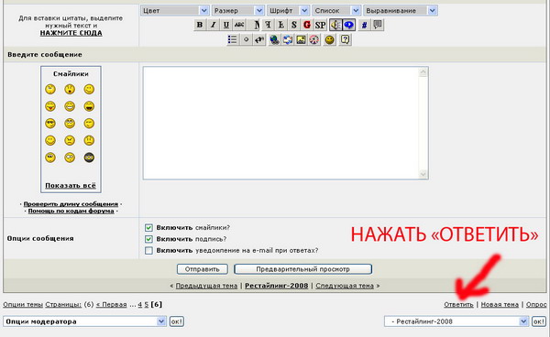Screen dimensions: 550x337
Task: Click the message box scrollbar down arrow
Action: click(x=423, y=174)
